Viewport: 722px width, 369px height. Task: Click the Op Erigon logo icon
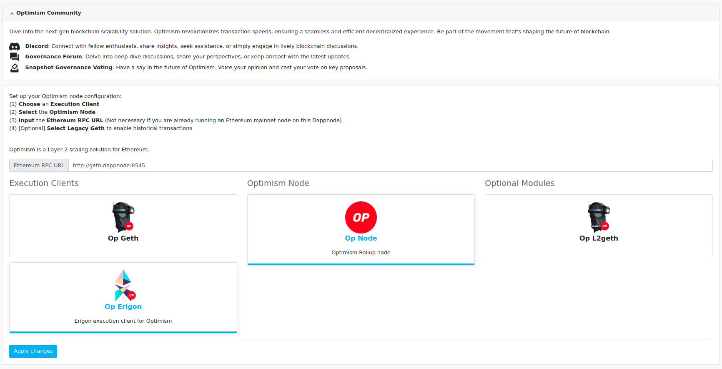coord(124,285)
